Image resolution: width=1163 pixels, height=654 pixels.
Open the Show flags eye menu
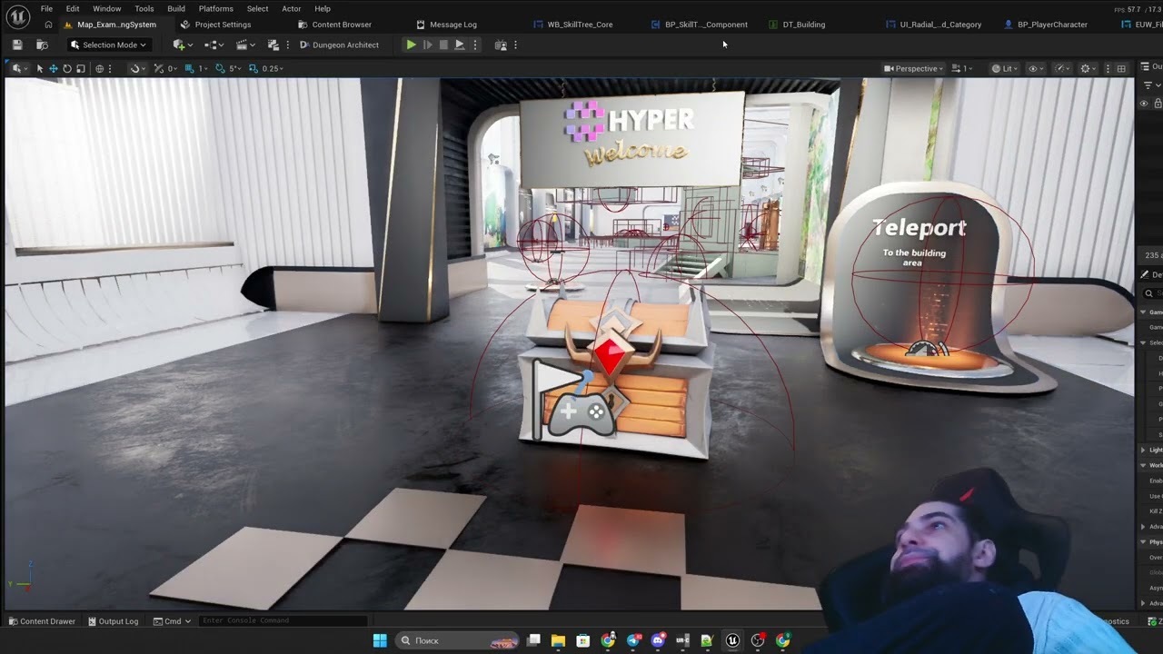point(1035,68)
